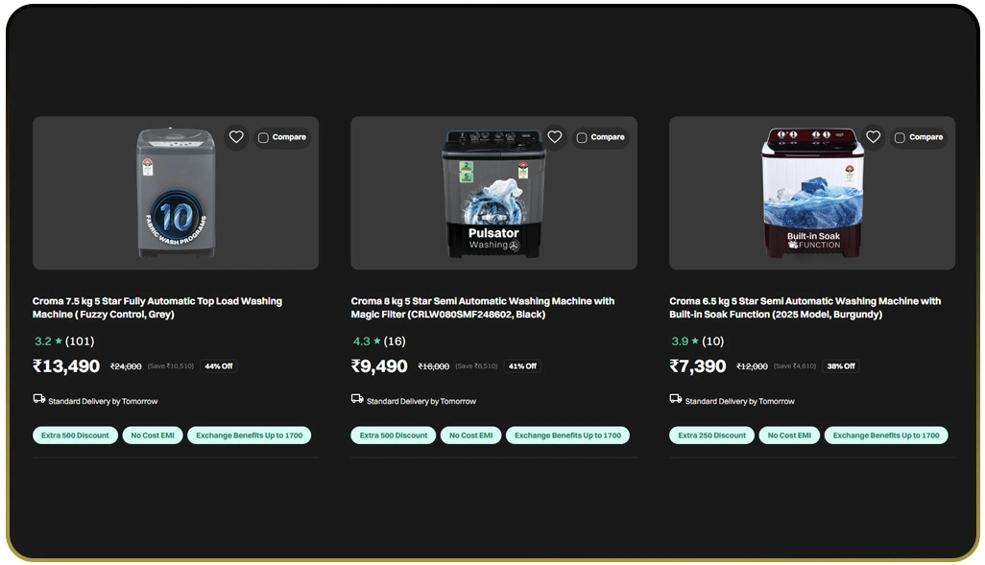The height and width of the screenshot is (565, 985).
Task: Tick Compare for the 6.5 kg Burgundy washer
Action: (x=899, y=137)
